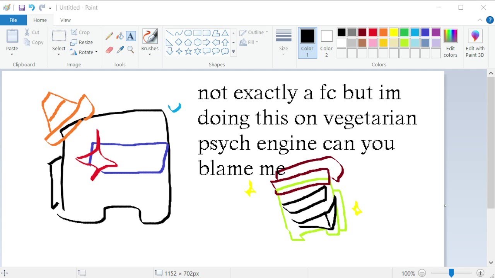The height and width of the screenshot is (278, 495).
Task: Switch to the Home tab
Action: coord(40,20)
